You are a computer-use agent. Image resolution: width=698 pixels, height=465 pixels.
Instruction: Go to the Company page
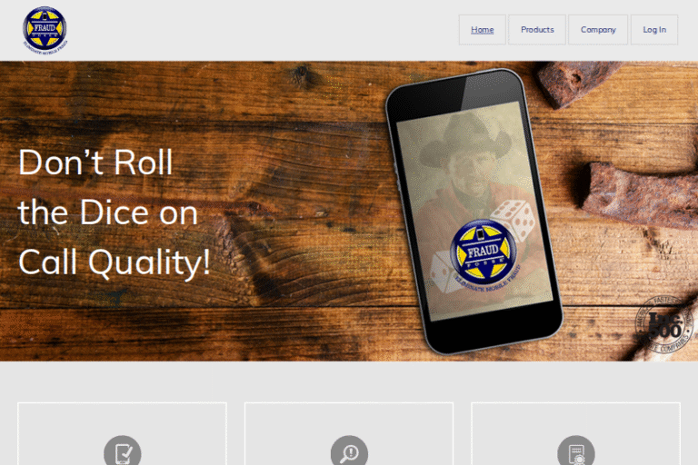click(x=598, y=30)
